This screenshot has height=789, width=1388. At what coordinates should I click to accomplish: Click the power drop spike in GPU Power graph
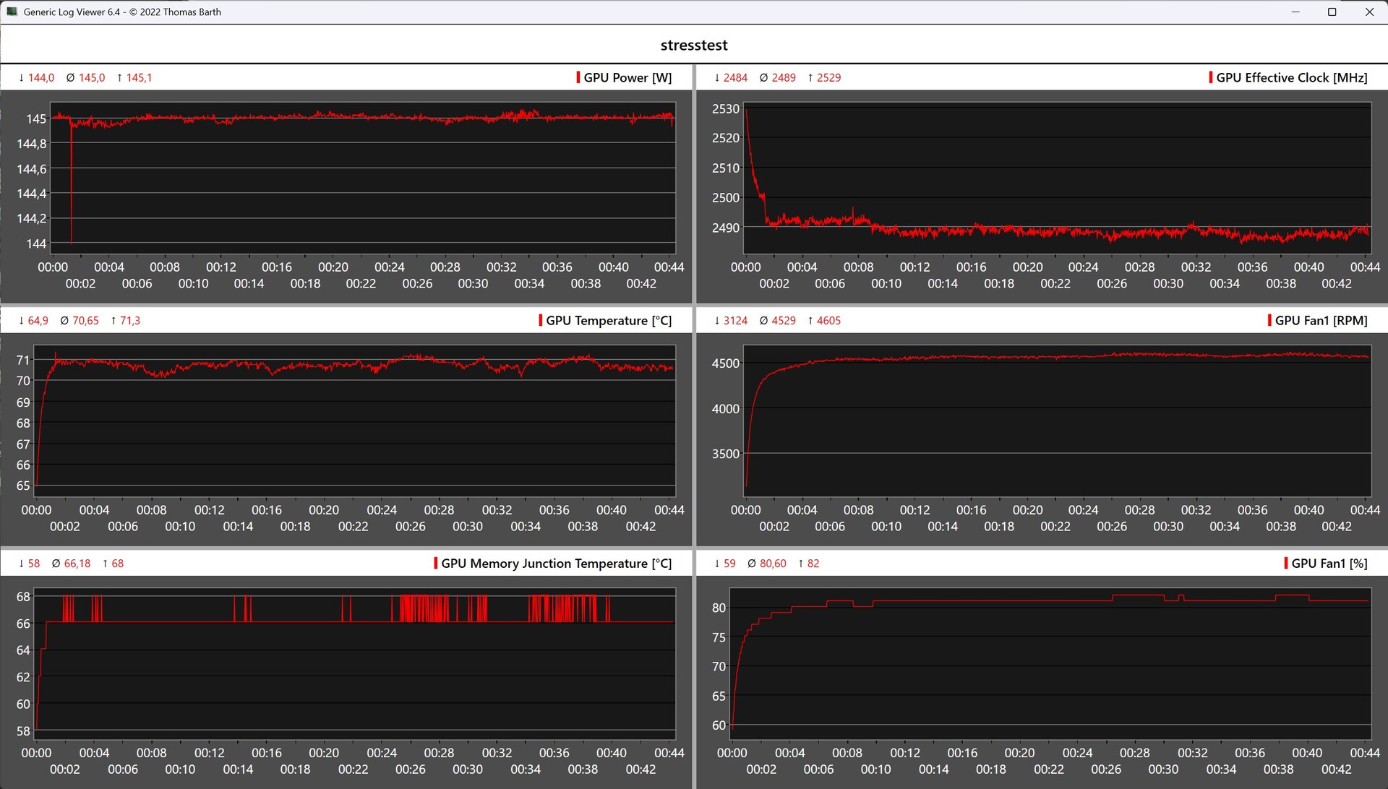pyautogui.click(x=71, y=188)
